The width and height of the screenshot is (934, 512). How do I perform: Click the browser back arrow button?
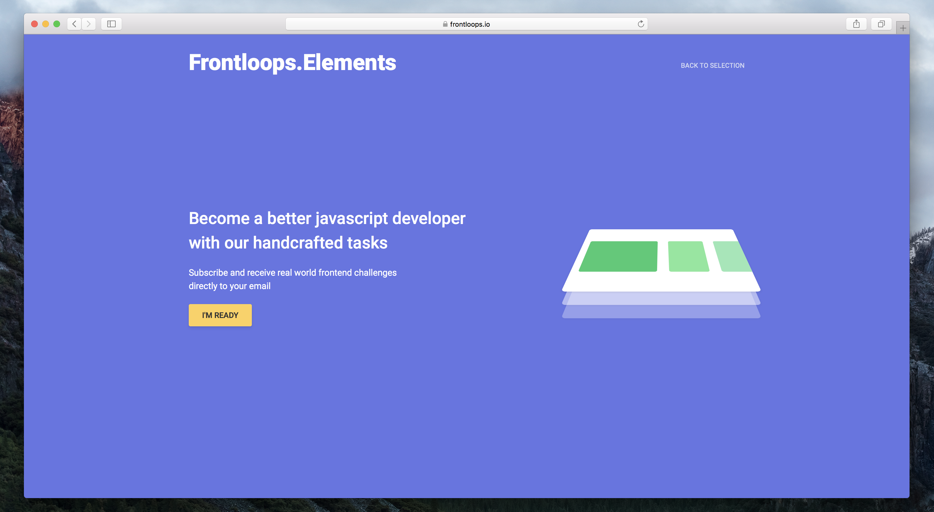(x=74, y=24)
